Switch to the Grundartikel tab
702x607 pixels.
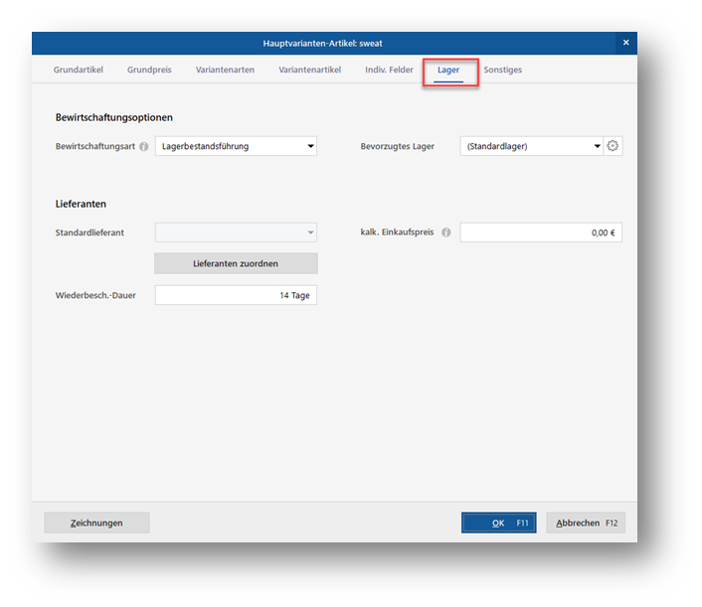[x=78, y=71]
